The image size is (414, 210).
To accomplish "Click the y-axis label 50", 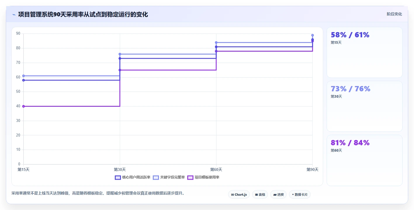I will tap(18, 92).
